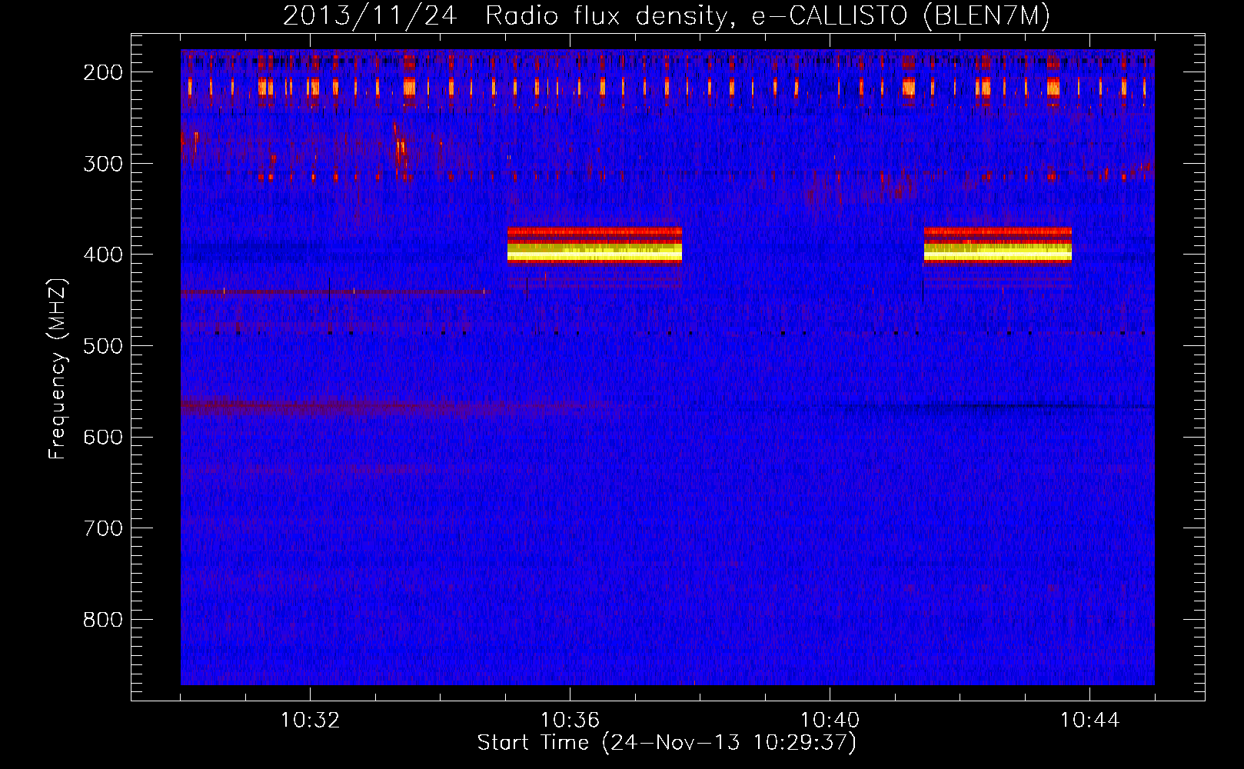Click the 10:36 time tick label
1244x769 pixels.
(x=570, y=721)
